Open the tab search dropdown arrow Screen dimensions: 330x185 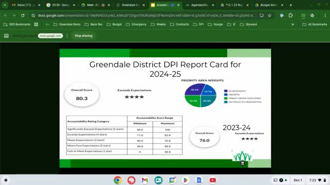(5, 5)
